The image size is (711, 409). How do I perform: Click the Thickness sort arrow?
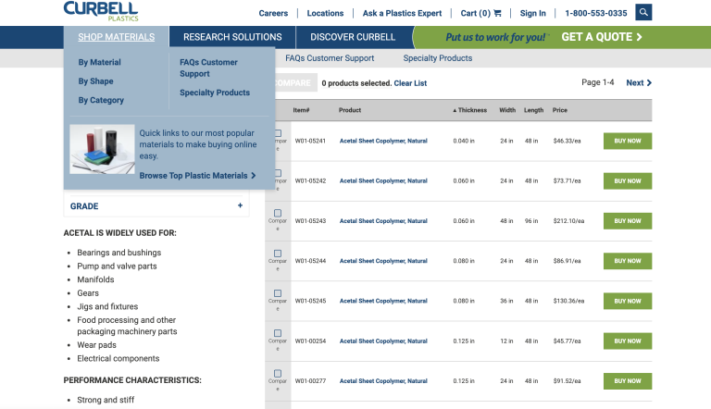455,111
